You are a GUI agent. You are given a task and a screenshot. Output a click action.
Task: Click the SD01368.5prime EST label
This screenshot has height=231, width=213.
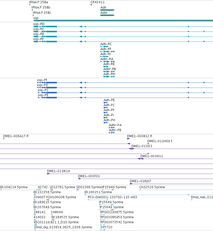coord(89,187)
